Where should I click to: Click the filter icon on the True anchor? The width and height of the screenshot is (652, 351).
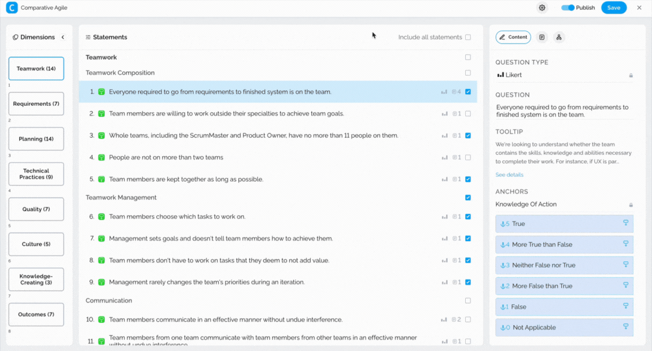pyautogui.click(x=625, y=223)
